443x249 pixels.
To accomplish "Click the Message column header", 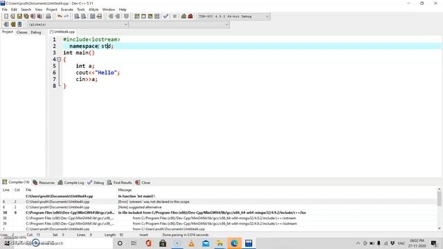I will [x=125, y=190].
